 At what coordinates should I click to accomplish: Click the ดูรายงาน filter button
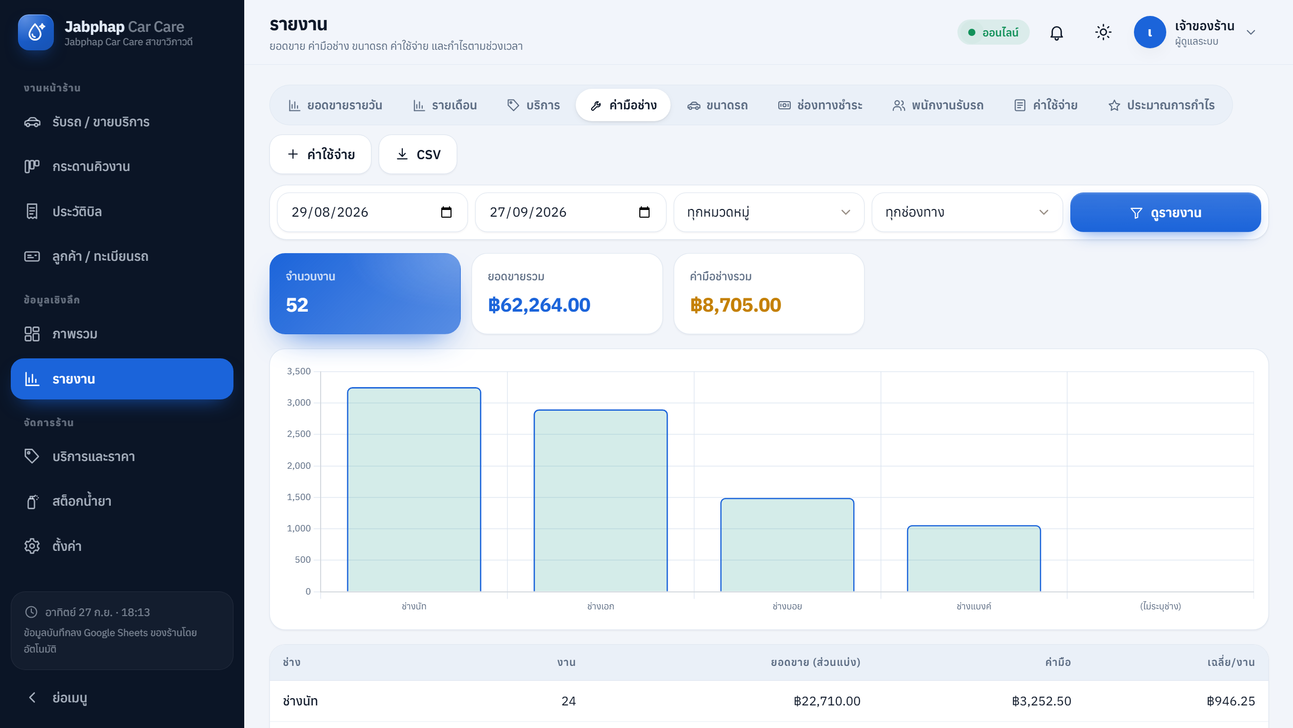click(x=1165, y=212)
